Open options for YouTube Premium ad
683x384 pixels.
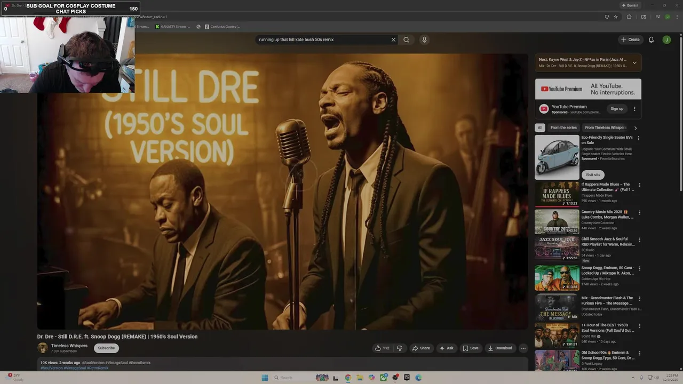point(634,109)
